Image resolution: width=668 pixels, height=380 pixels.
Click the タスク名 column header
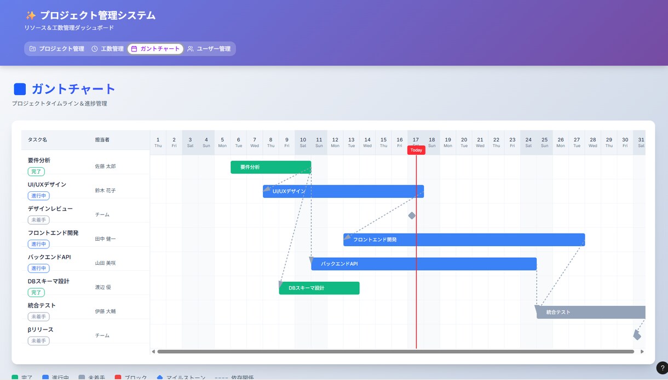click(x=37, y=140)
